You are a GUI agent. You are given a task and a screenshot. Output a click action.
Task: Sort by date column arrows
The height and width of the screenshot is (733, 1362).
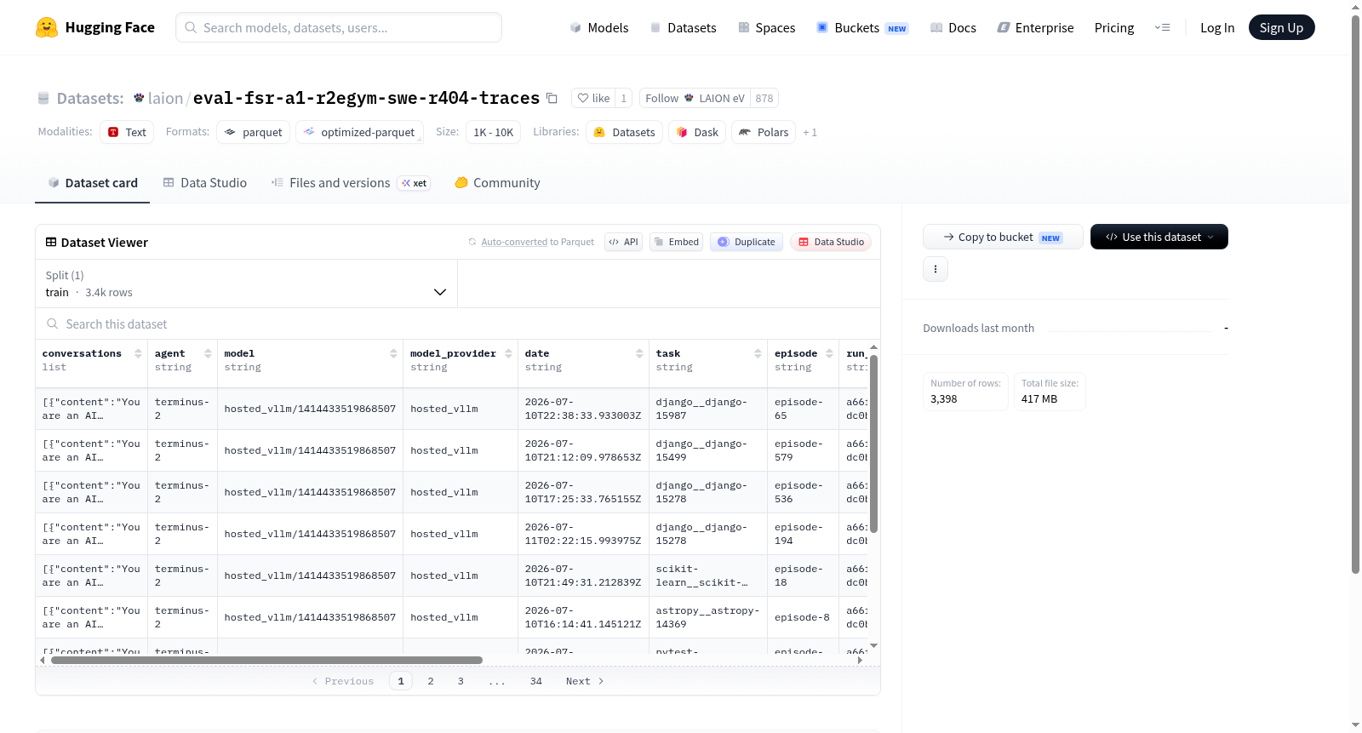pyautogui.click(x=639, y=353)
